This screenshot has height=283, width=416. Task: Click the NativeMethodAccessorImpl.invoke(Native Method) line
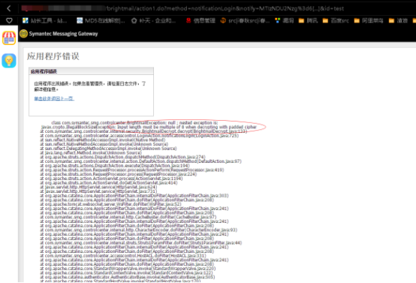(103, 140)
